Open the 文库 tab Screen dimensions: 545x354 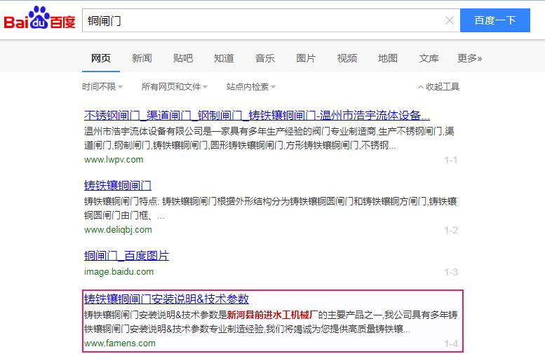pos(429,58)
